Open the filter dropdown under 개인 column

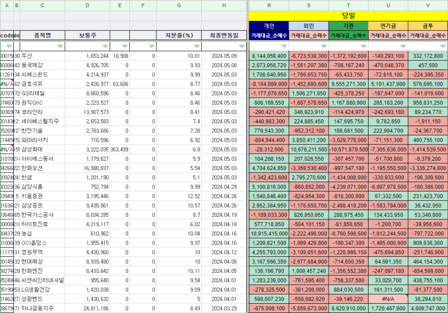click(284, 46)
